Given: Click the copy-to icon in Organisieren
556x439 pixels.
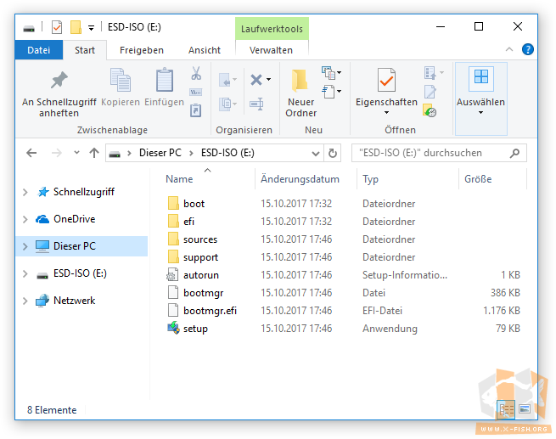Looking at the screenshot, I should point(225,104).
